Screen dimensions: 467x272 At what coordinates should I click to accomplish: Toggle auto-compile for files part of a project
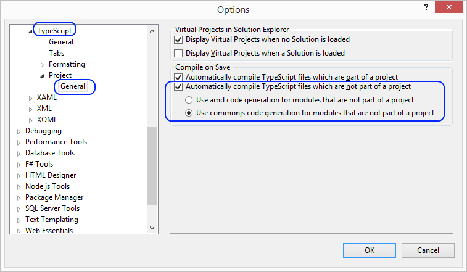pos(179,77)
